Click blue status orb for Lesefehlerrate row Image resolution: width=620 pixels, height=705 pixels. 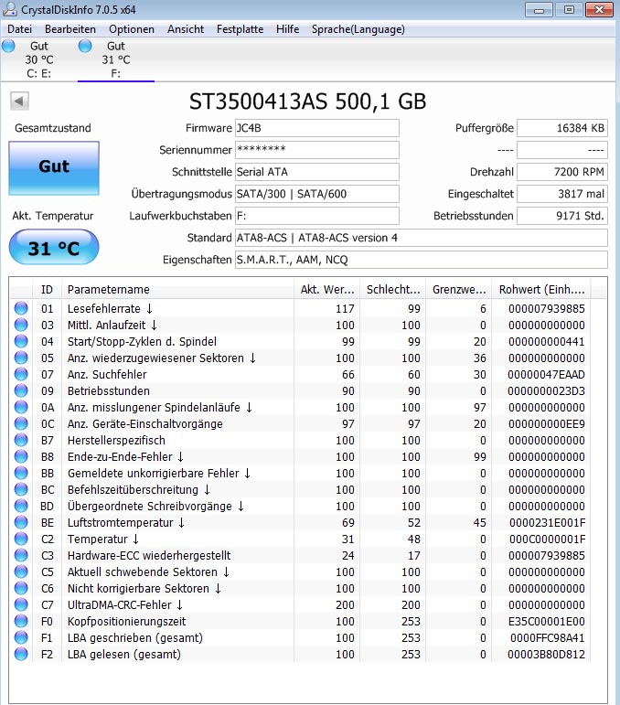(x=21, y=308)
